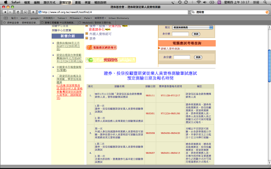This screenshot has height=169, width=271.
Task: Click the 97/11/28~97/12/17 registration period cell
Action: [170, 95]
